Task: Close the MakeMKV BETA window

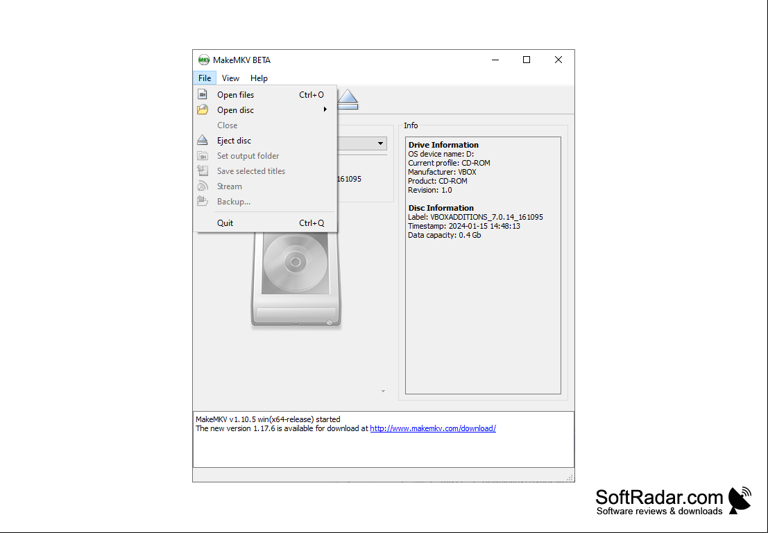Action: [558, 60]
